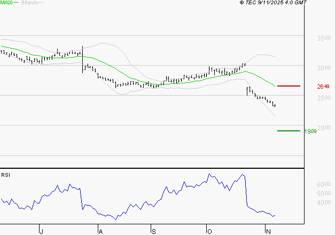335x235 pixels.
Task: Click the red resistance level line
Action: point(289,86)
